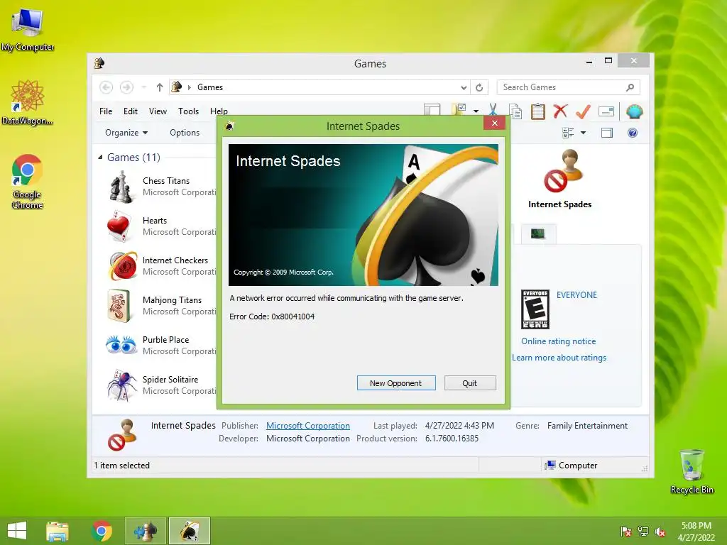Click the Hearts card icon
Image resolution: width=727 pixels, height=545 pixels.
pos(119,226)
